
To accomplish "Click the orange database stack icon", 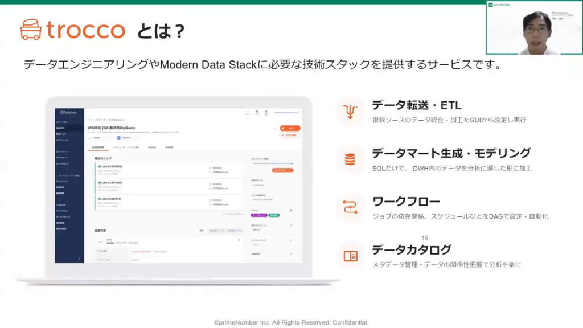I will (x=350, y=159).
